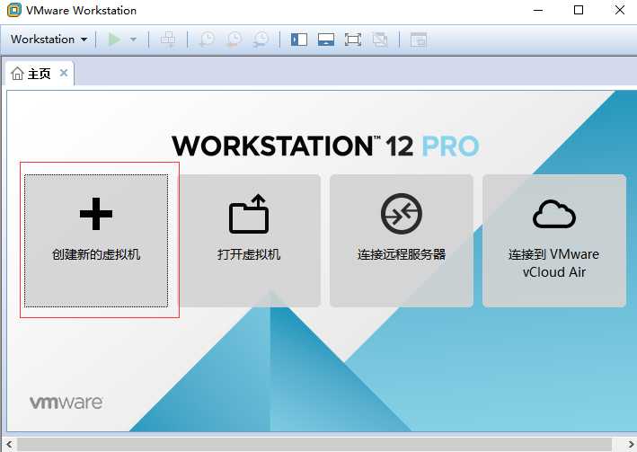Image resolution: width=637 pixels, height=452 pixels.
Task: Click the horizontal scrollbar left arrow
Action: (x=8, y=445)
